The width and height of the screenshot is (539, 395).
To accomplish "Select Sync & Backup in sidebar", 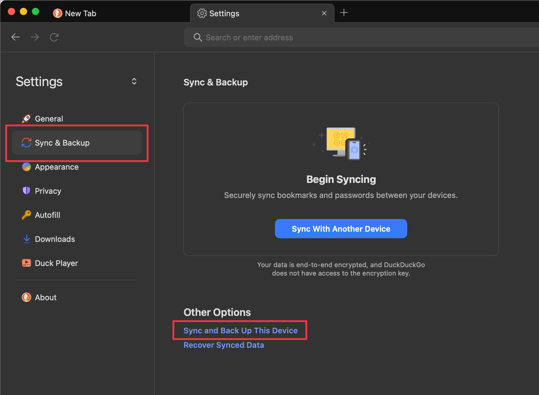I will coord(62,143).
